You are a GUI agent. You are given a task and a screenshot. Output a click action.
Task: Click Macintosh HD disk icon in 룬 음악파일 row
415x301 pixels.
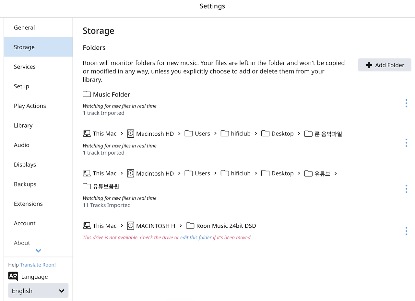pos(130,133)
